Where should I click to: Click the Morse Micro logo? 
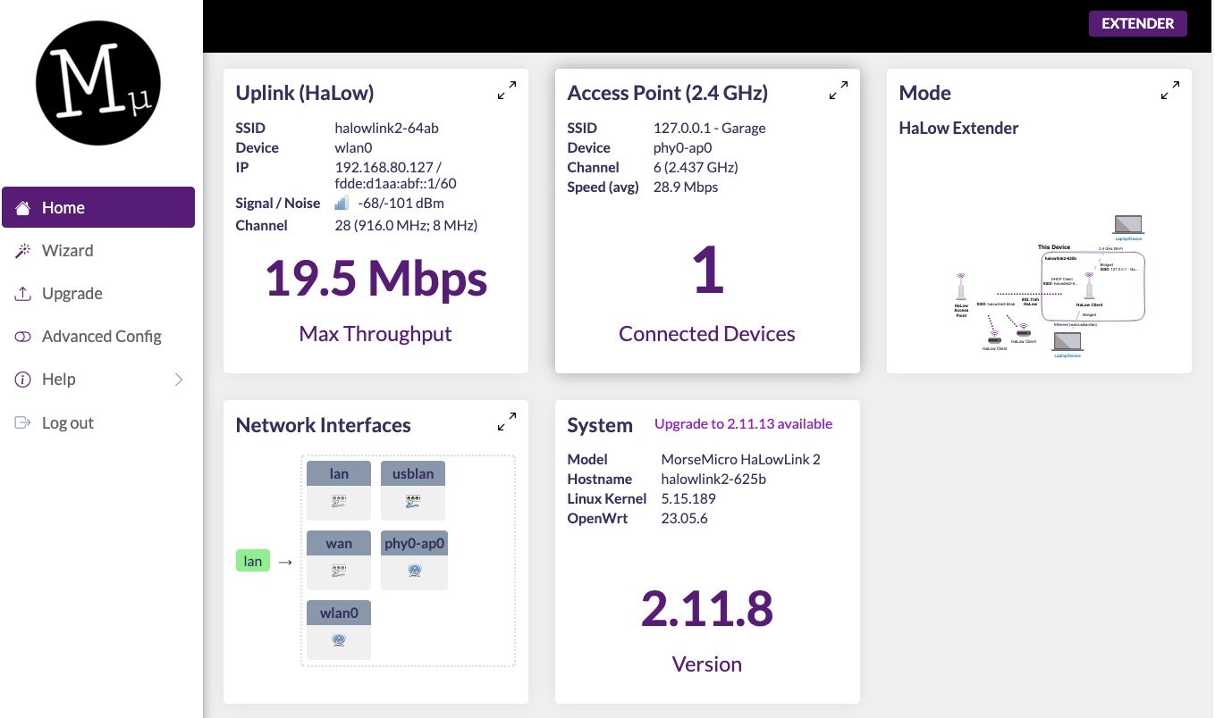tap(98, 83)
